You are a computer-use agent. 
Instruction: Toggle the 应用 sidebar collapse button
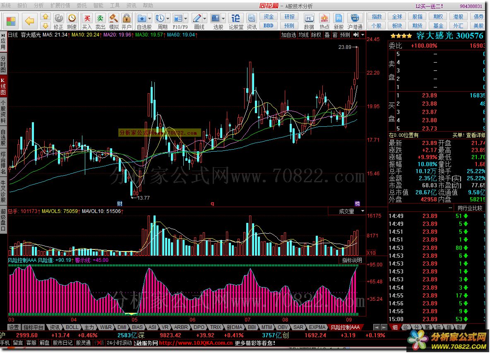point(3,41)
